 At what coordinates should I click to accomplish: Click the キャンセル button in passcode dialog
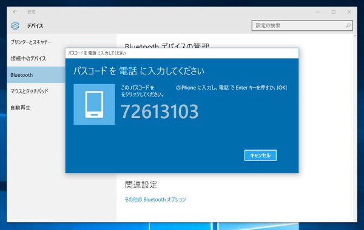coord(260,155)
